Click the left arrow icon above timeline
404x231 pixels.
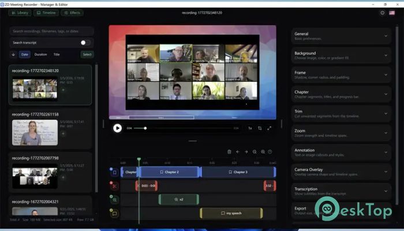[x=238, y=152]
